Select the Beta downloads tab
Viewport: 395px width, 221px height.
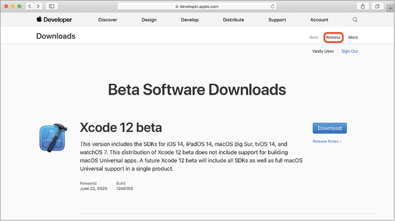click(314, 38)
